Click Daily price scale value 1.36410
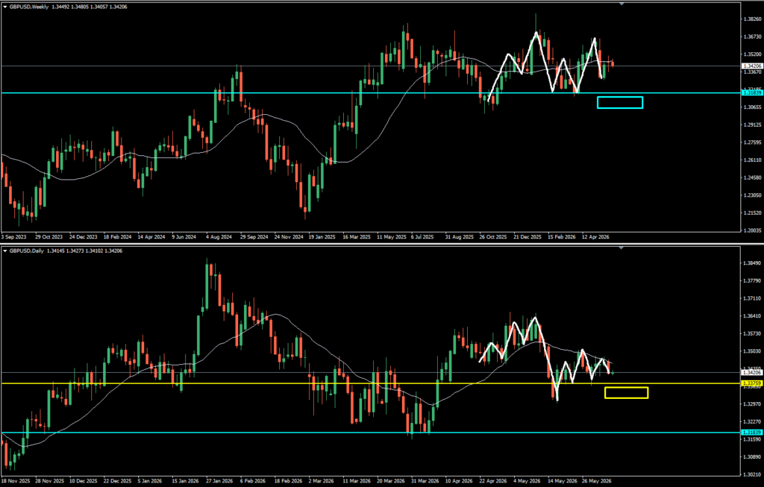Viewport: 764px width, 487px height. point(753,315)
